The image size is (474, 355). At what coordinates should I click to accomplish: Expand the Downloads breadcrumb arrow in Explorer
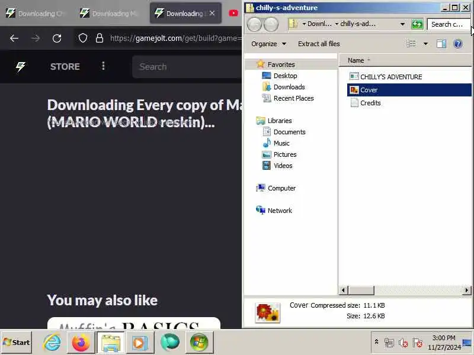pyautogui.click(x=304, y=24)
